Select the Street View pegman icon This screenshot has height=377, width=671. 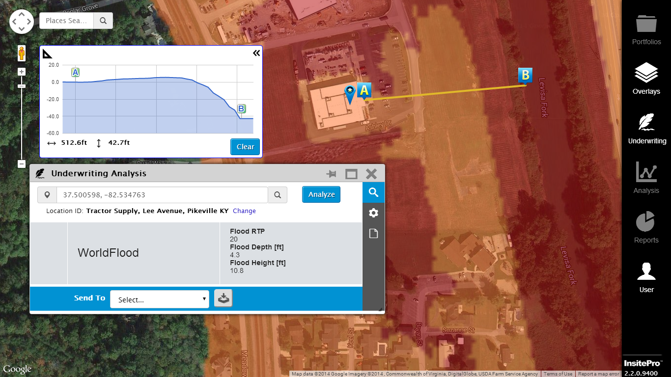[22, 53]
